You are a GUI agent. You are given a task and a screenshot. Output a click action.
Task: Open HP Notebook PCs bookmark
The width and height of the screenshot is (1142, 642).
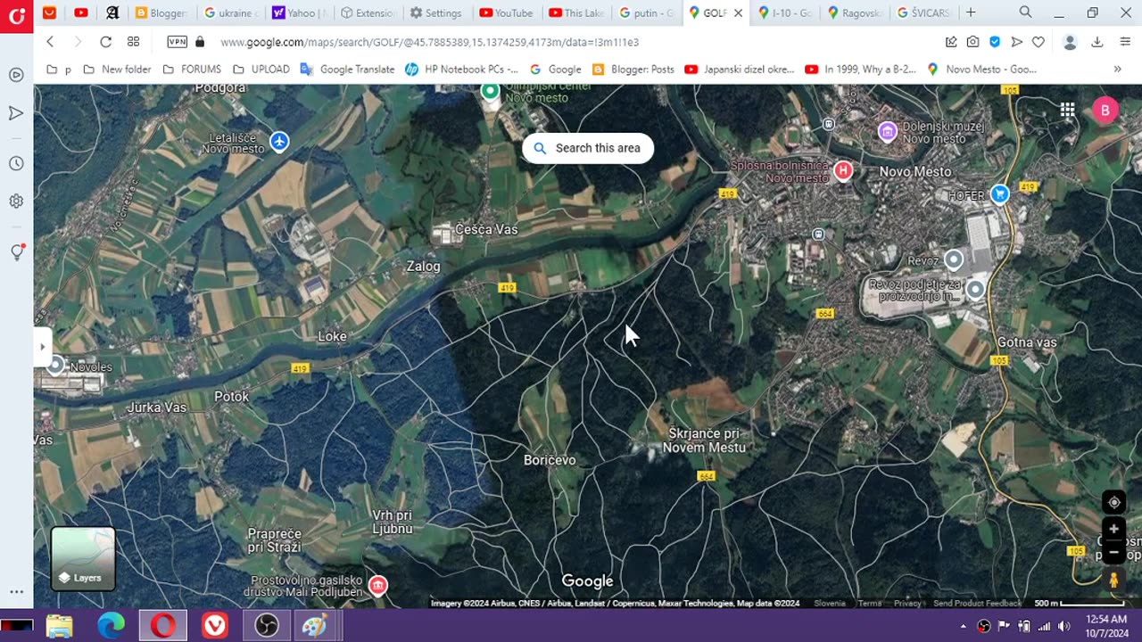461,69
